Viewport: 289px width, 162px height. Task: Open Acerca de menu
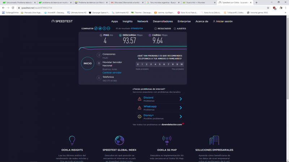[x=202, y=22]
